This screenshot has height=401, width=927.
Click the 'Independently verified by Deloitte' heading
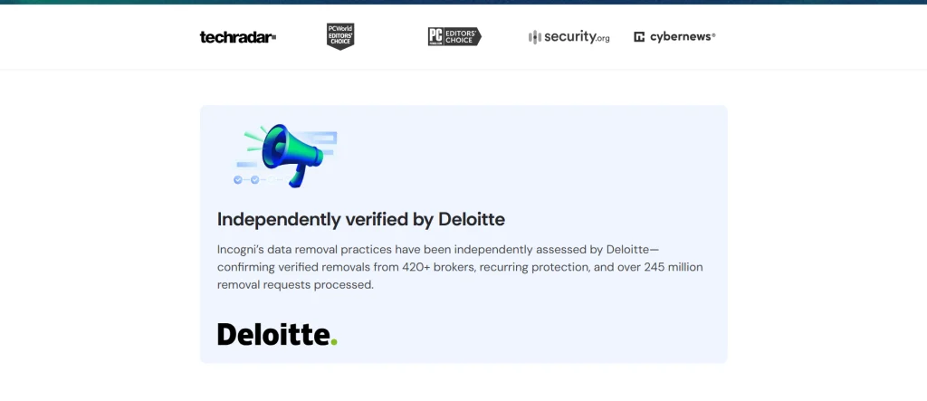click(x=361, y=219)
